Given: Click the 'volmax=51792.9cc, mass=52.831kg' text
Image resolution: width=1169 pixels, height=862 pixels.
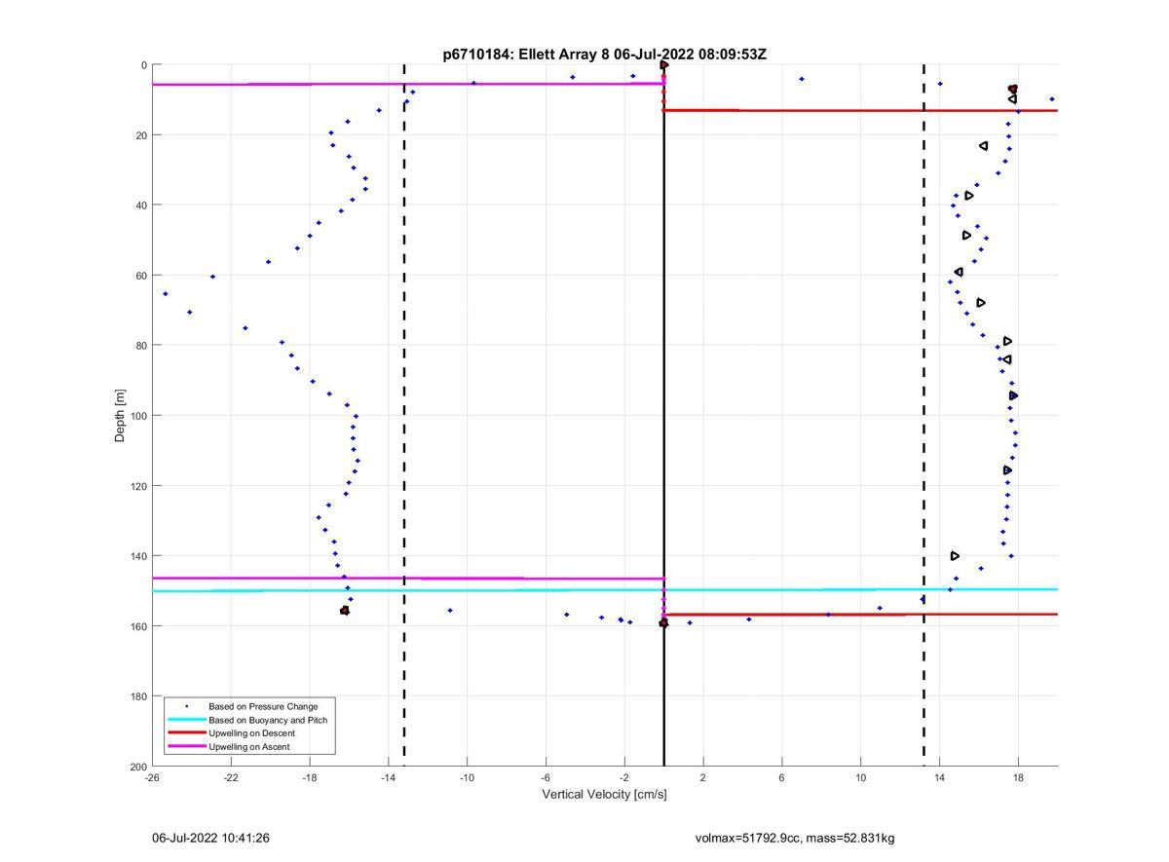Looking at the screenshot, I should pyautogui.click(x=795, y=838).
